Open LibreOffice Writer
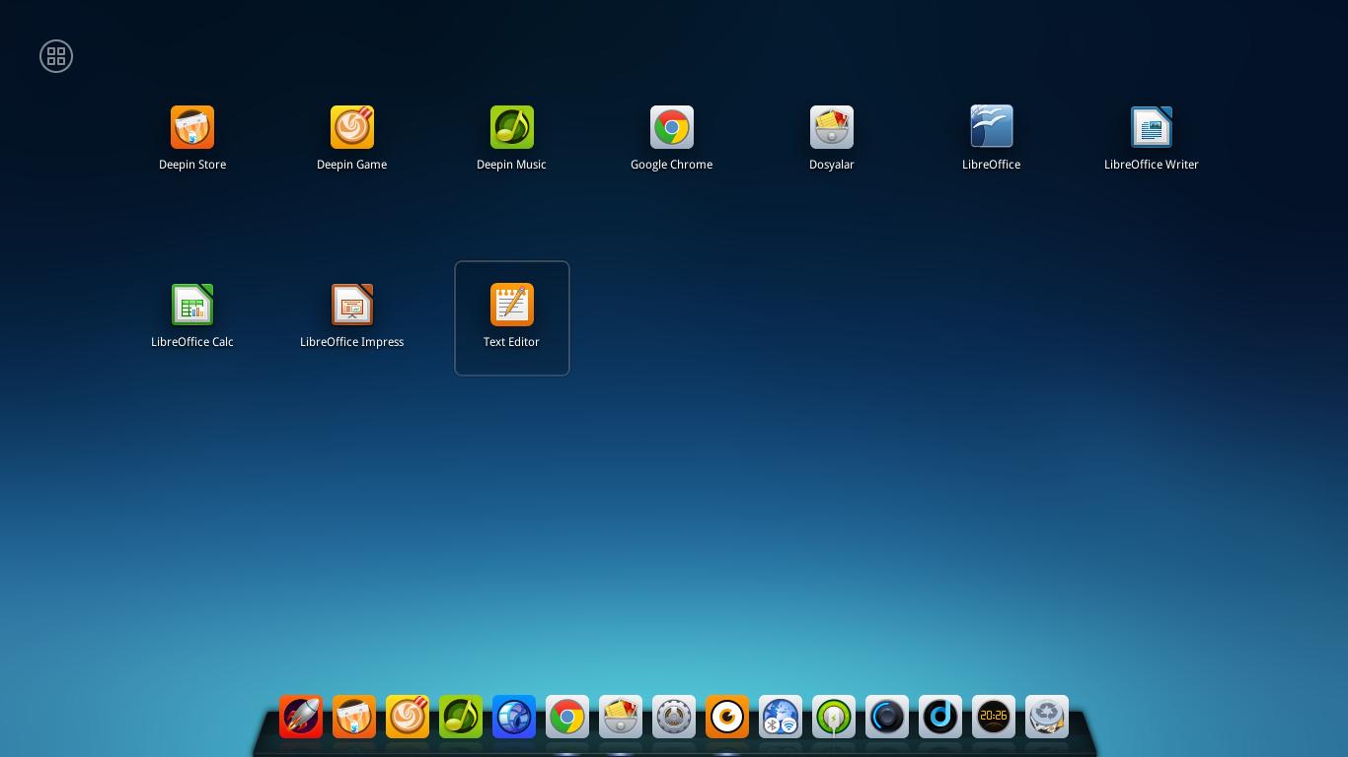The width and height of the screenshot is (1348, 757). coord(1152,127)
